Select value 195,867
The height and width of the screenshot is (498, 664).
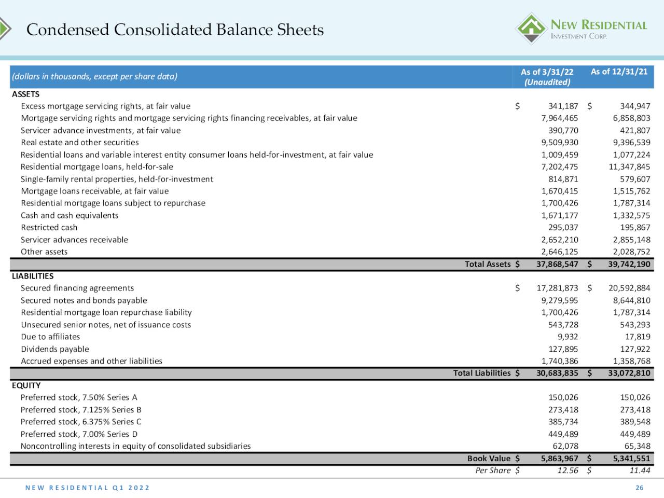tap(635, 227)
